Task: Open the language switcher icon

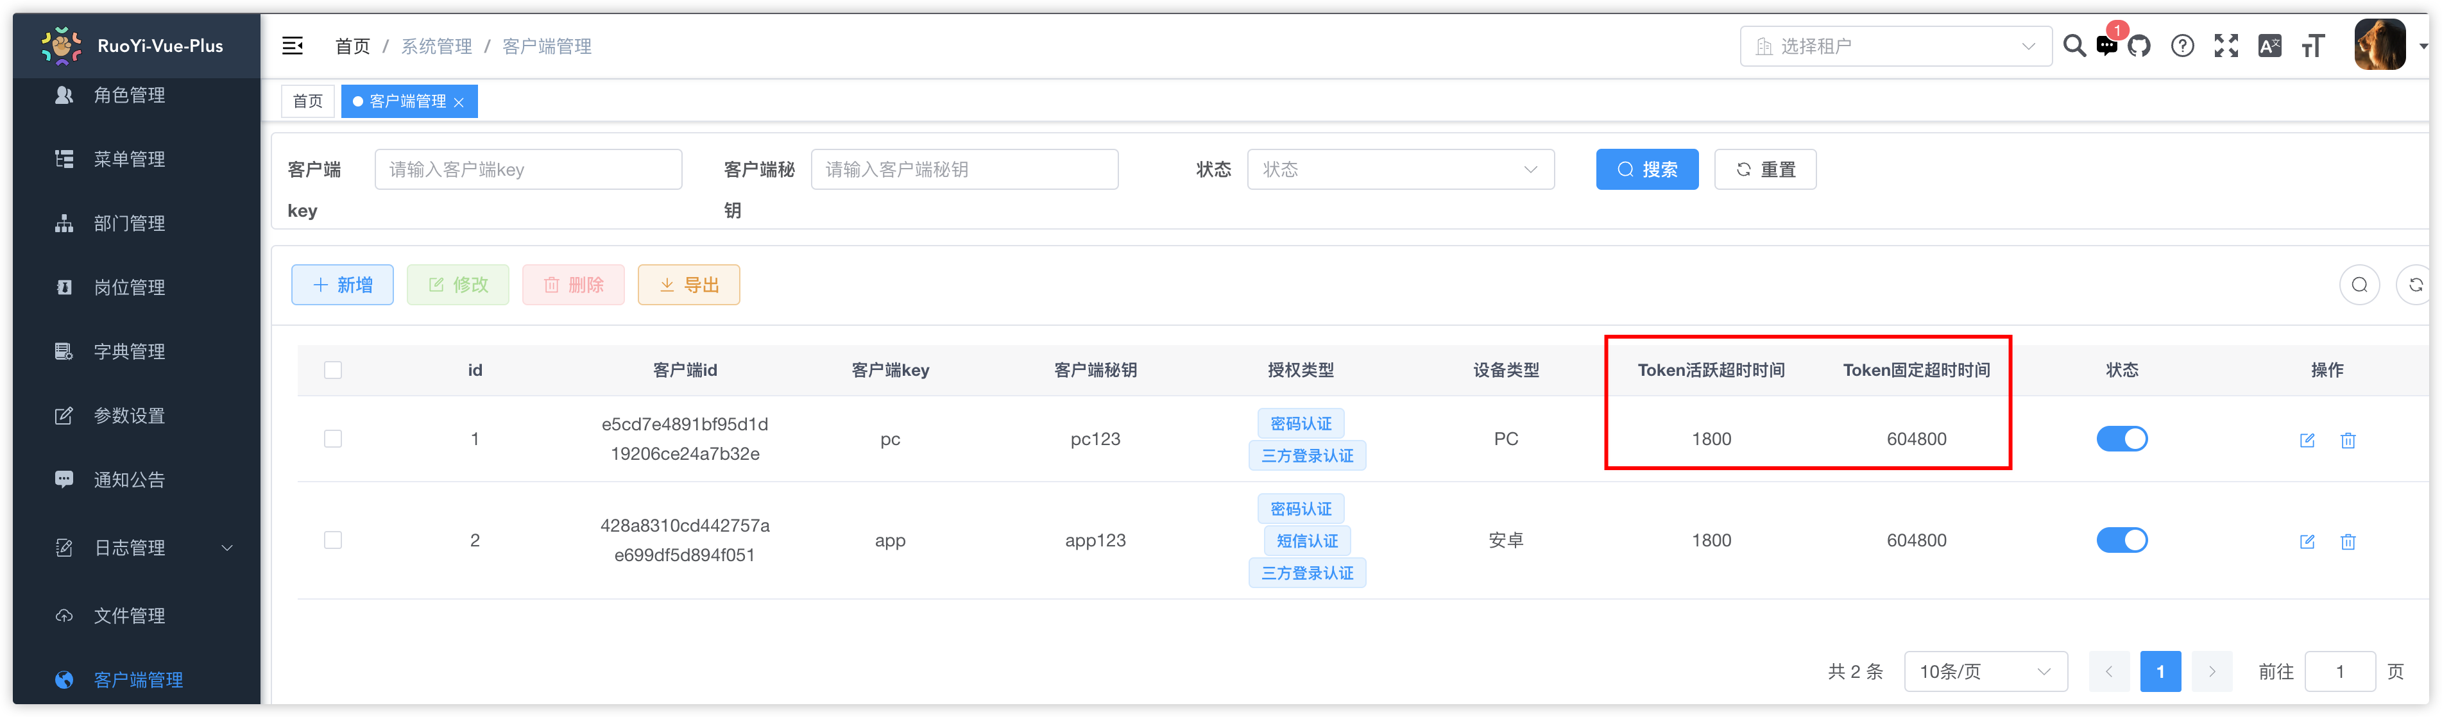Action: click(x=2269, y=44)
